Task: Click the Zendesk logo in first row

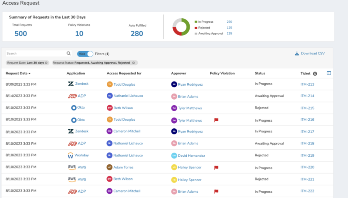Action: click(x=71, y=84)
